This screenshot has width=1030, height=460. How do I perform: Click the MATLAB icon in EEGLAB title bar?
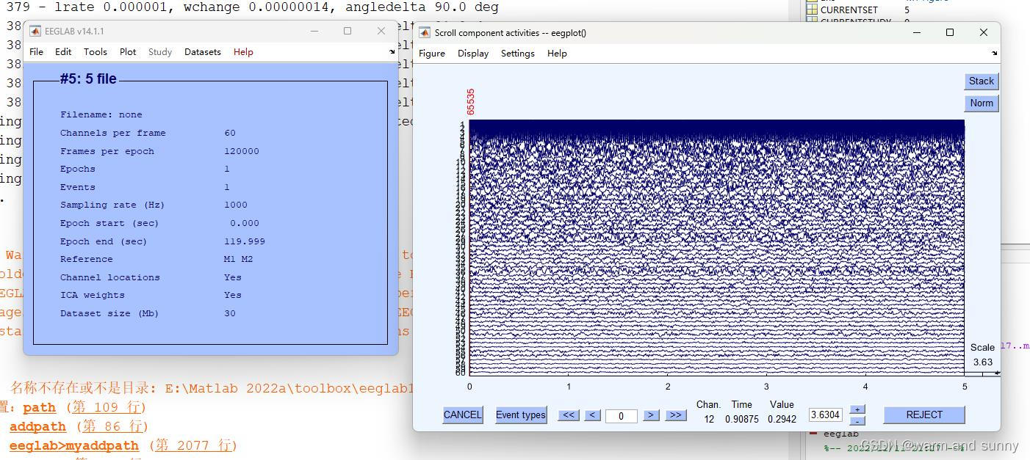click(35, 31)
